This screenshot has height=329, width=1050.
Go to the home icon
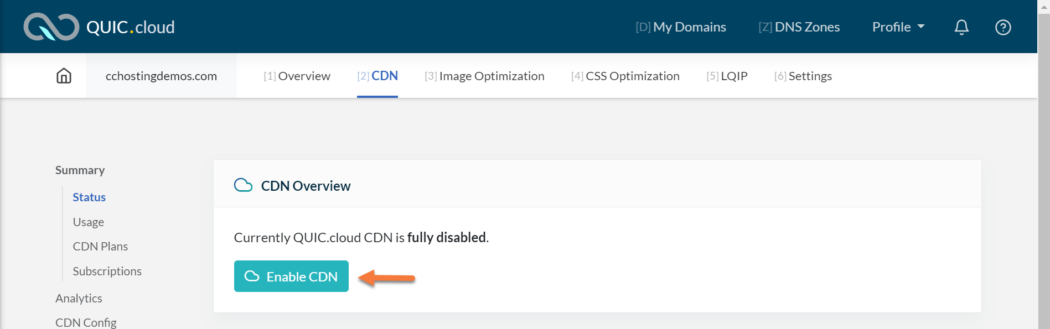pyautogui.click(x=64, y=76)
